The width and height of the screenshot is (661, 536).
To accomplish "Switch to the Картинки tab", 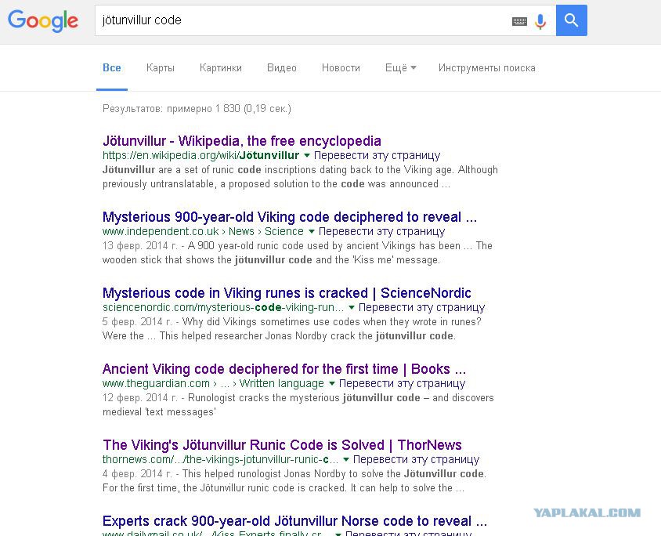I will pyautogui.click(x=221, y=68).
